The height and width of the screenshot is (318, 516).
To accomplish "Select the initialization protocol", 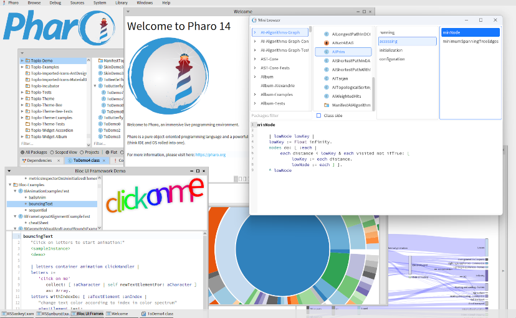I will [391, 50].
